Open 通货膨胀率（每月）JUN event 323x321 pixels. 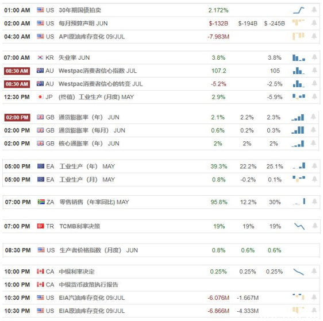[92, 130]
